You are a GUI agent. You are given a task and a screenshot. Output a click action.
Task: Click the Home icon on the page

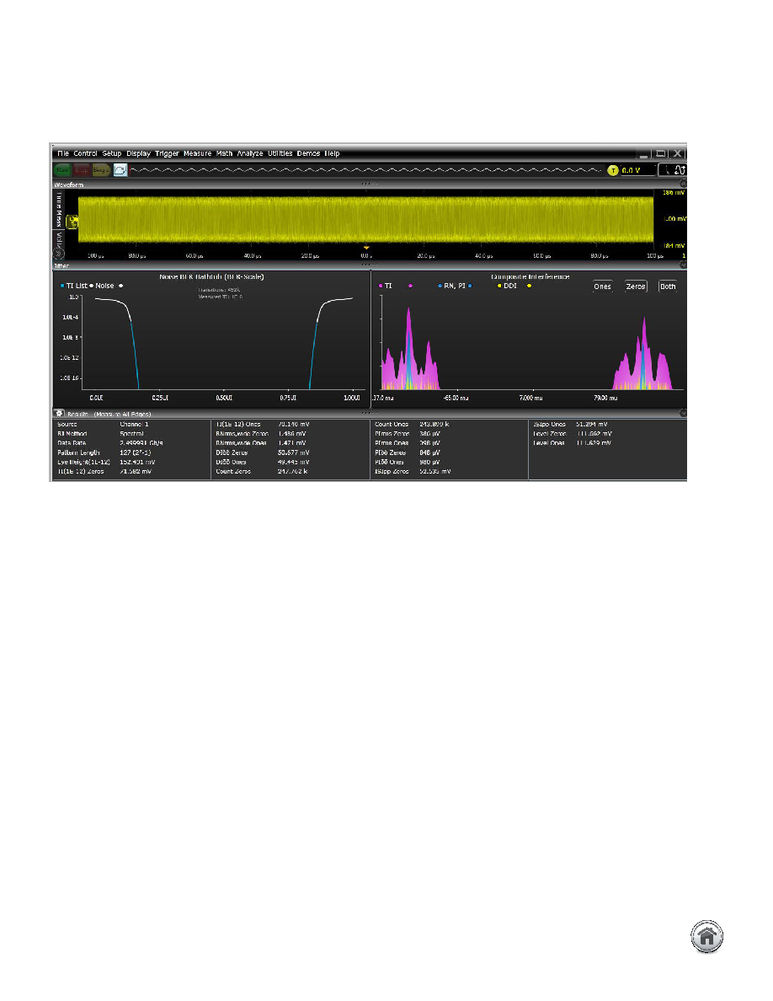(x=706, y=937)
